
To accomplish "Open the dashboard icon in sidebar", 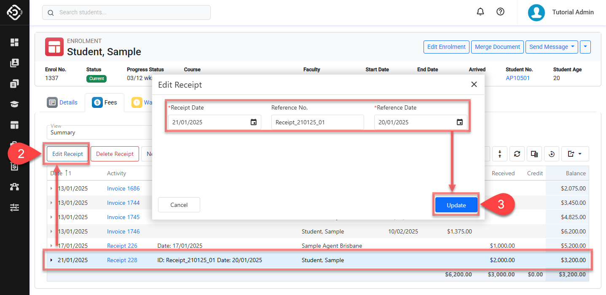I will (15, 42).
